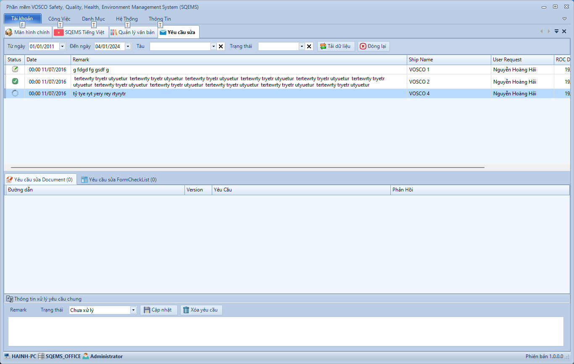Click inside the Remark text area
The width and height of the screenshot is (574, 364).
pyautogui.click(x=286, y=331)
